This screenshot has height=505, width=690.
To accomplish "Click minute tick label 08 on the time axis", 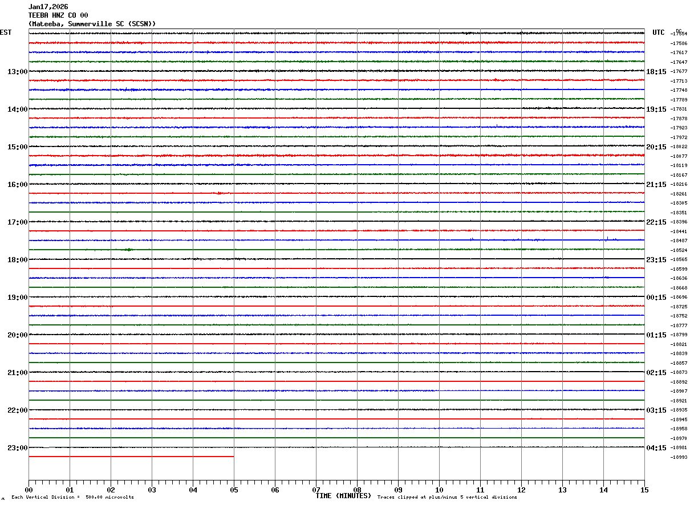I will 357,490.
